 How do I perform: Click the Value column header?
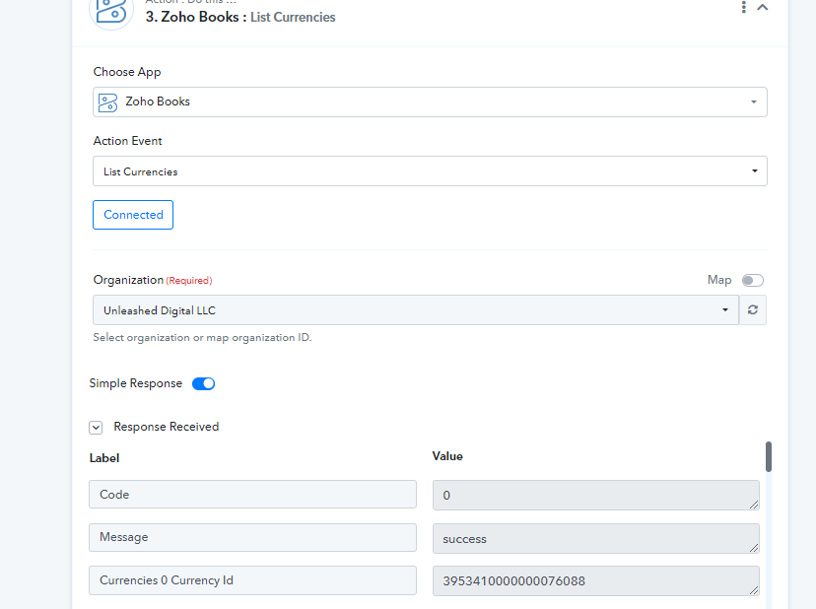[x=447, y=456]
